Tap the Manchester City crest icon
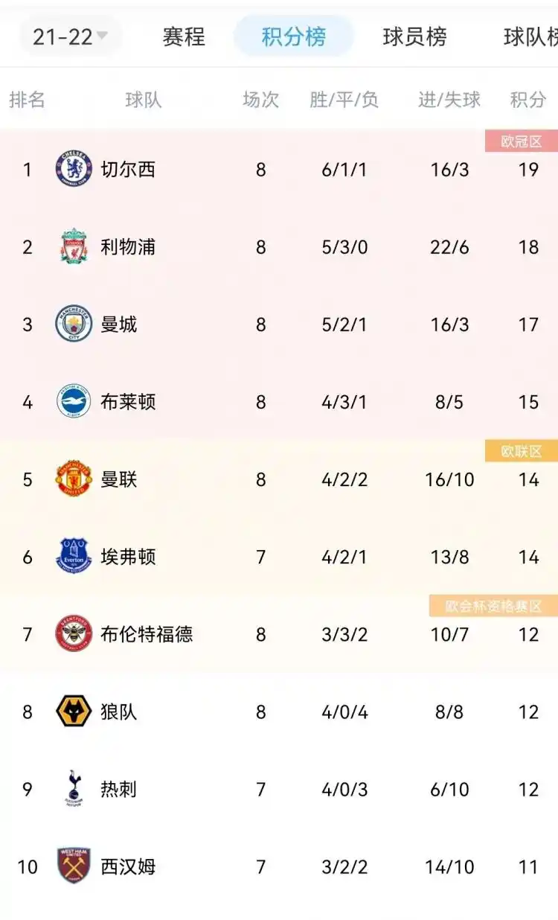This screenshot has width=558, height=920. 74,325
